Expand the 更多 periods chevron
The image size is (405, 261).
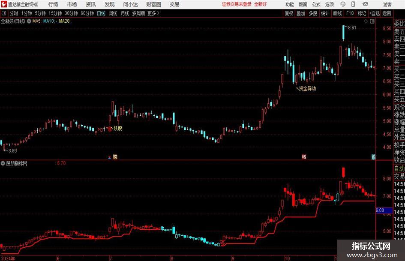[x=153, y=13]
